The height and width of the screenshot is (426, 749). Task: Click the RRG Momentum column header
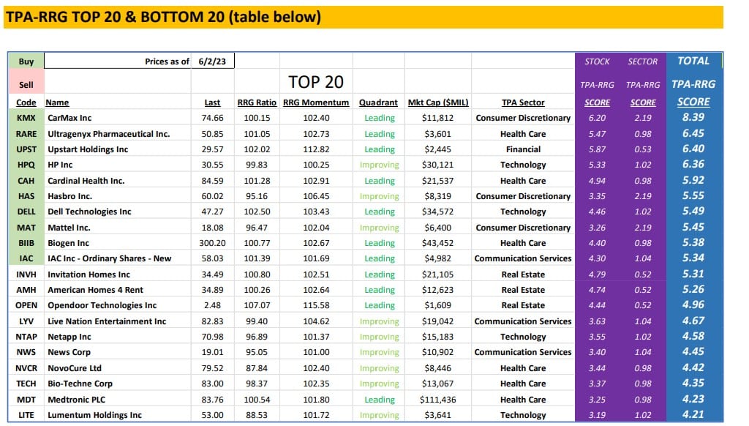(316, 102)
